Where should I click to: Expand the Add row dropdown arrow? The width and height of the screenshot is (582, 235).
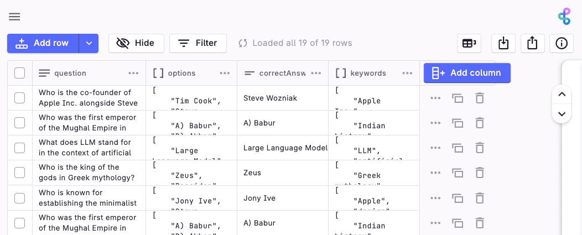pyautogui.click(x=89, y=43)
